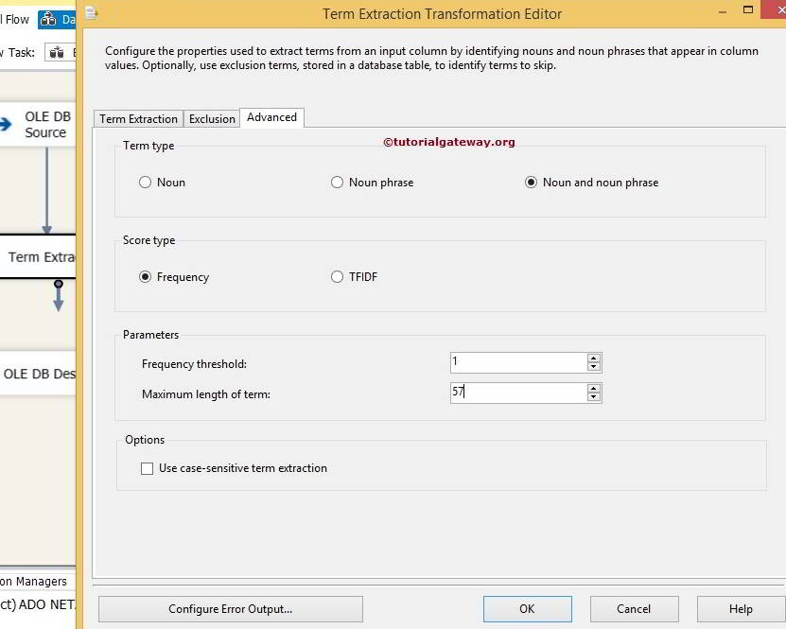Open the Term Extraction tab
Screen dimensions: 786x629
coord(138,118)
